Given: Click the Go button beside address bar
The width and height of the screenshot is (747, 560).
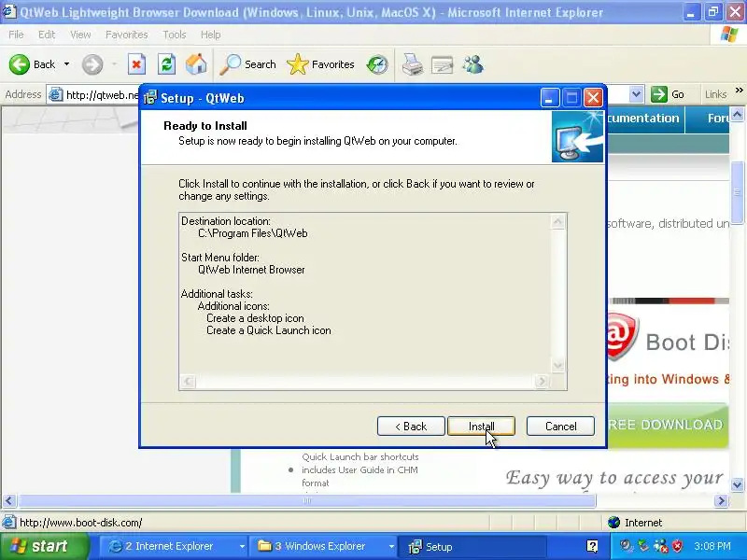Looking at the screenshot, I should (668, 94).
